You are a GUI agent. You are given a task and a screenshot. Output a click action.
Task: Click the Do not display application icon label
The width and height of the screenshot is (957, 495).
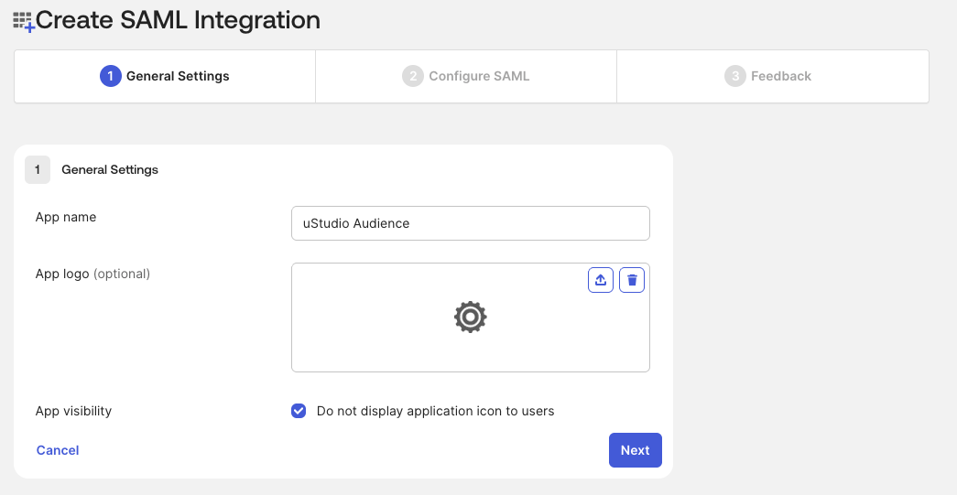(x=435, y=411)
